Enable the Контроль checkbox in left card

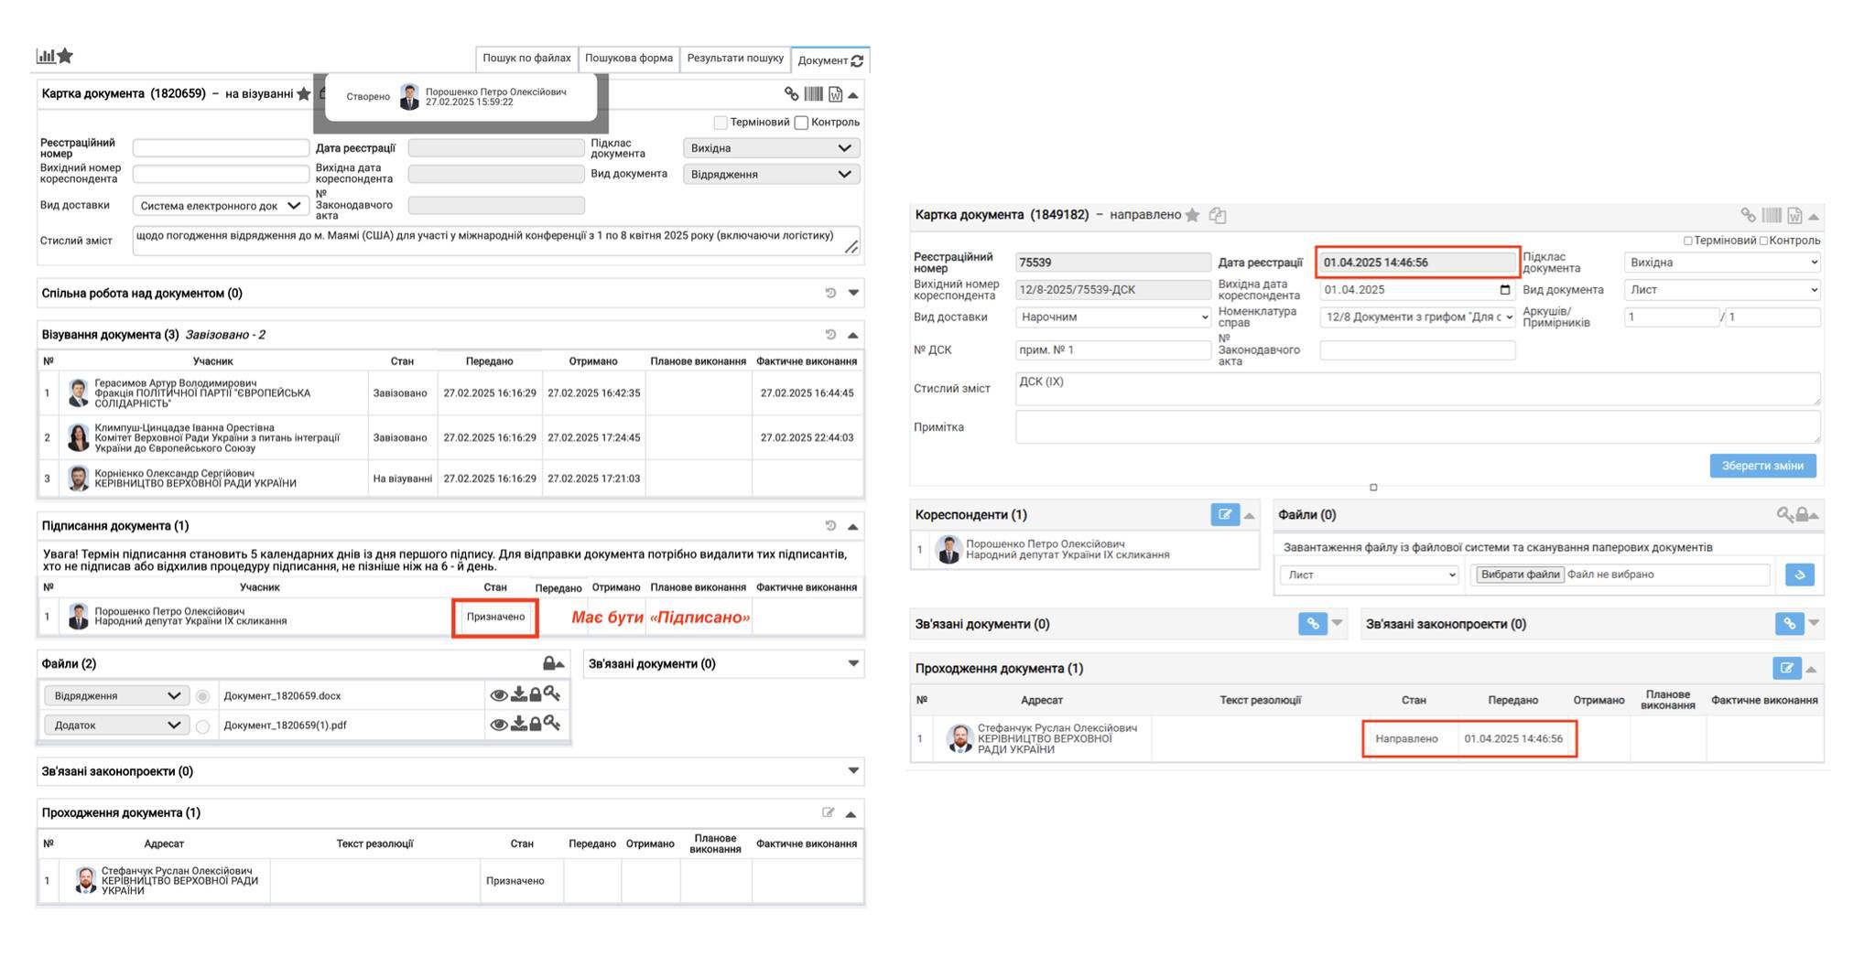(x=801, y=123)
